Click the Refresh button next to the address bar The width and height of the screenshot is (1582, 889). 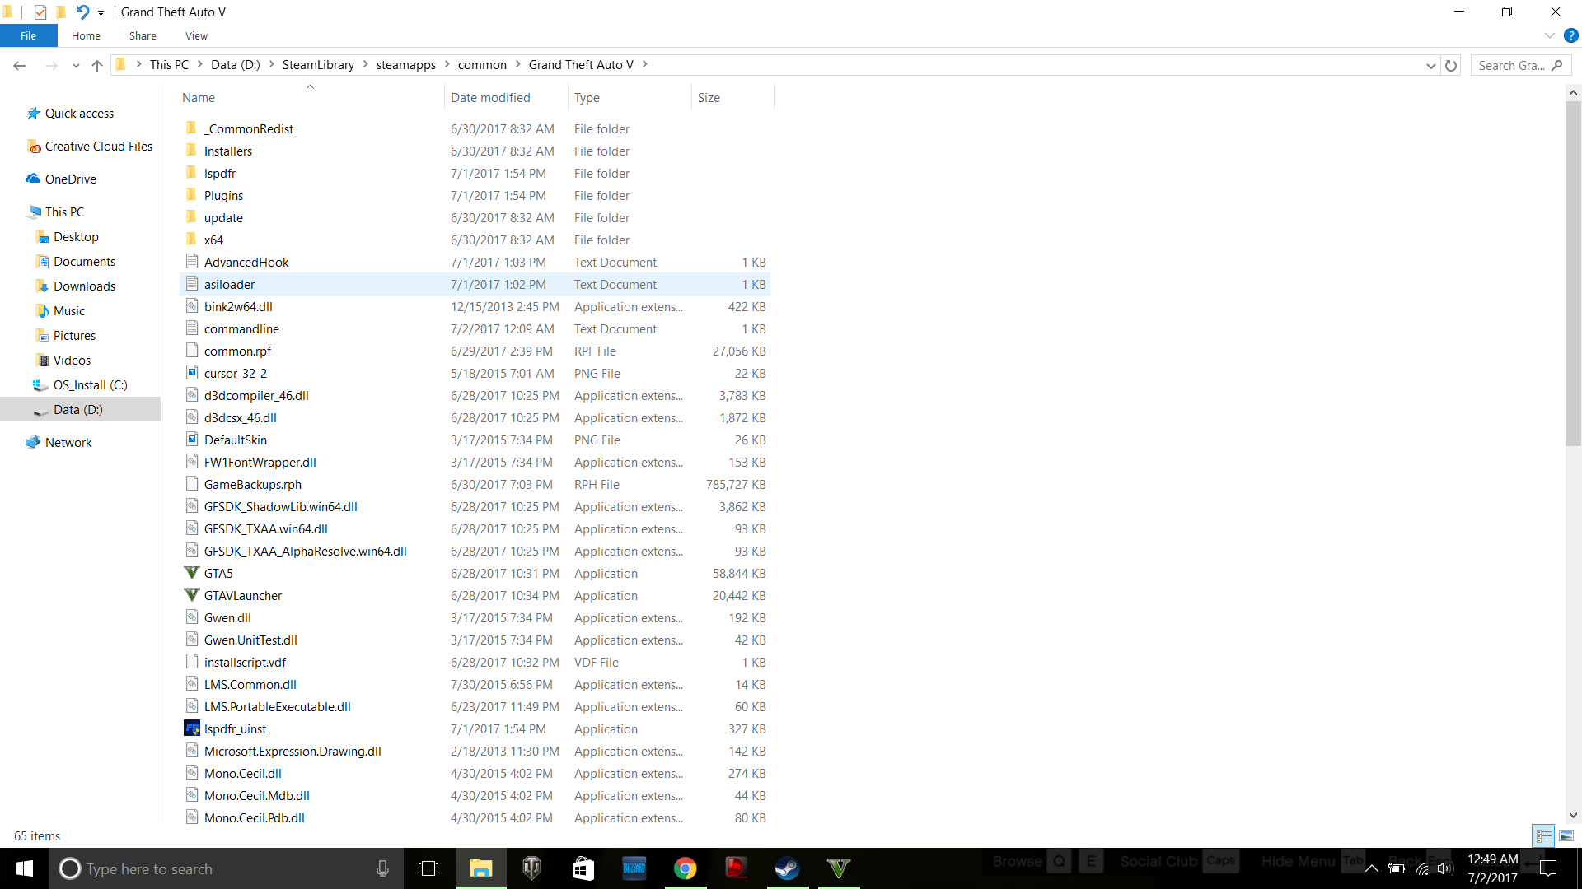pos(1451,65)
